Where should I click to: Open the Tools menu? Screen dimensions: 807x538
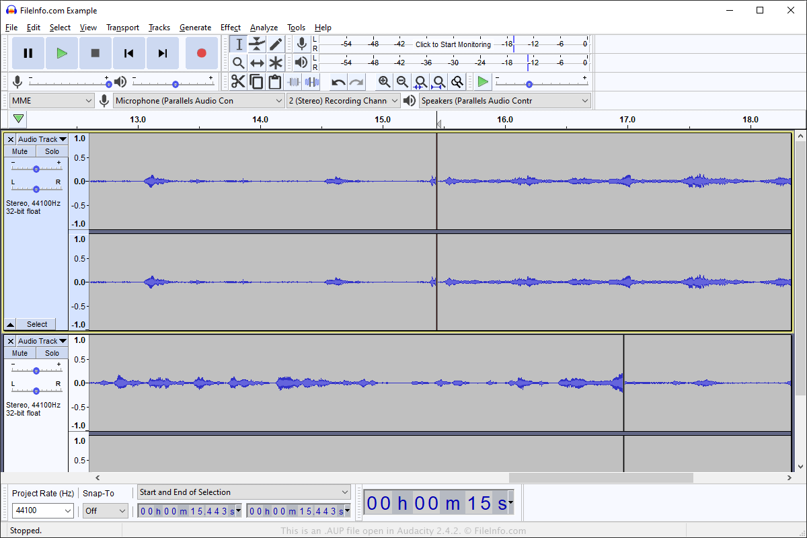[x=297, y=28]
